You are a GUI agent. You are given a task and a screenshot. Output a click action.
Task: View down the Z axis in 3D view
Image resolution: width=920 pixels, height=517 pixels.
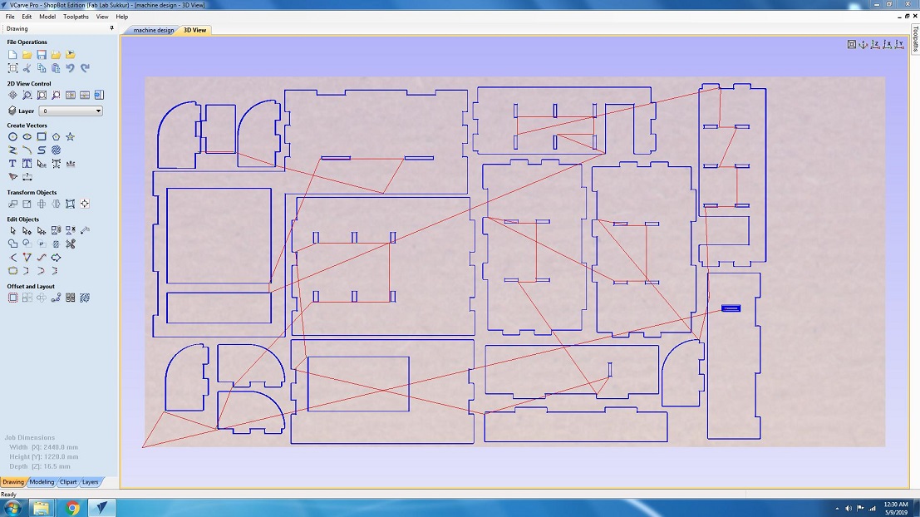tap(875, 45)
